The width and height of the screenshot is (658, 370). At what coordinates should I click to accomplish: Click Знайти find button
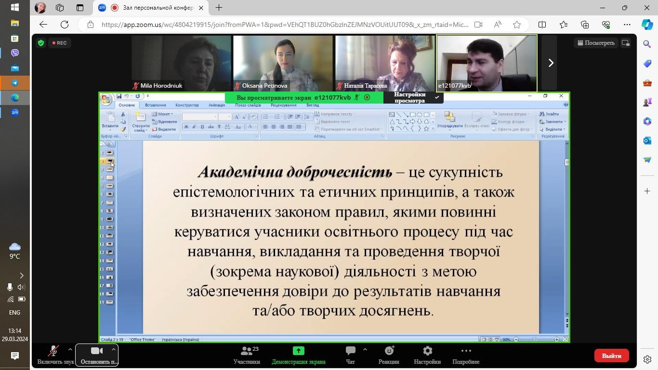(x=549, y=114)
